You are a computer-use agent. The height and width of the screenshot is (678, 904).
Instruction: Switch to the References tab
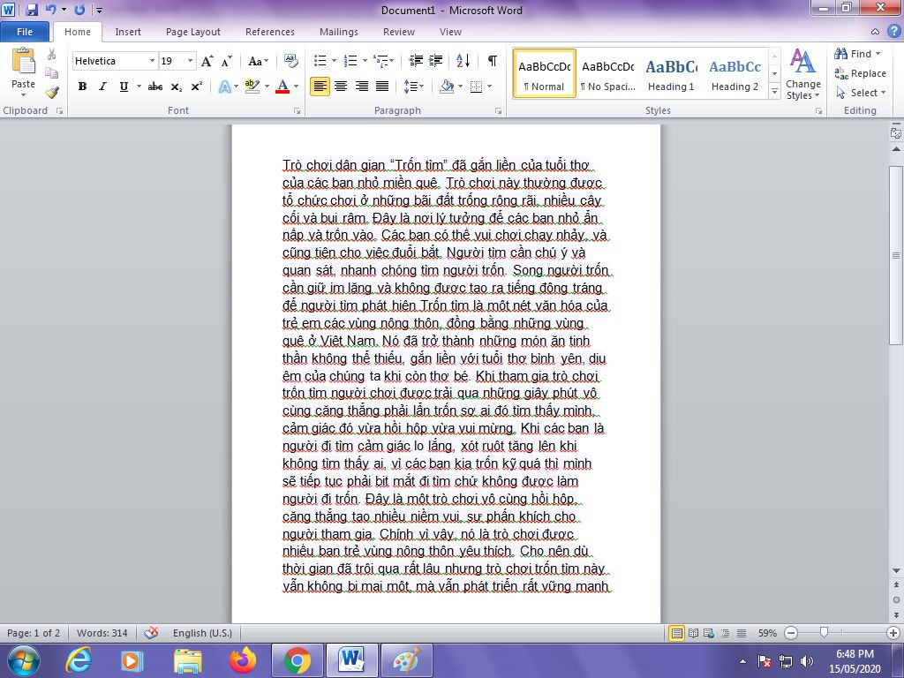coord(270,32)
